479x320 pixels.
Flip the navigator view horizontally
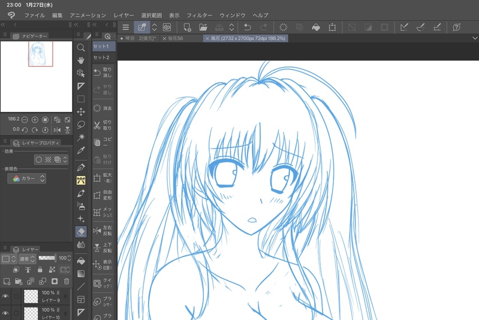pyautogui.click(x=57, y=130)
